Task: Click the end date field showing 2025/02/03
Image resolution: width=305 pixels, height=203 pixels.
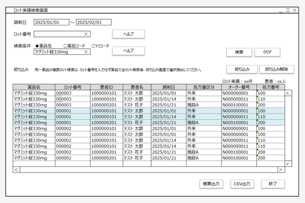Action: (x=93, y=22)
